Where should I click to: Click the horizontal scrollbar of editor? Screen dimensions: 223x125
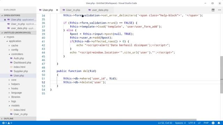click(x=123, y=120)
